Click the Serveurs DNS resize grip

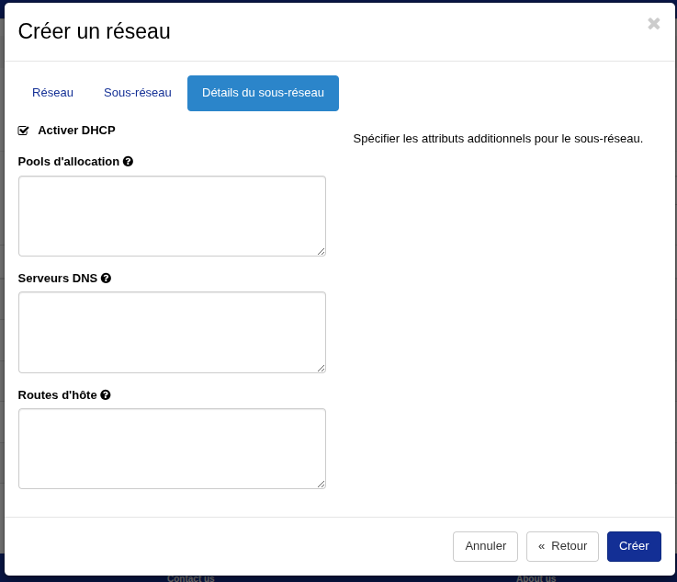(x=322, y=368)
